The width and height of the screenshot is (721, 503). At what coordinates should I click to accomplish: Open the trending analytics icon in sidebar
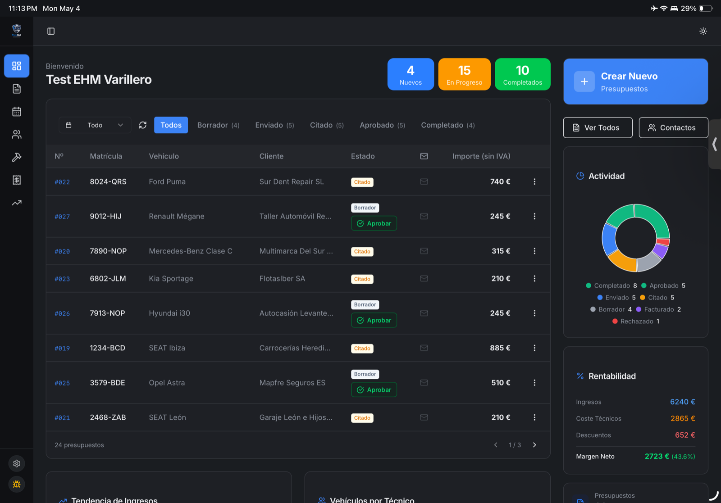click(17, 203)
